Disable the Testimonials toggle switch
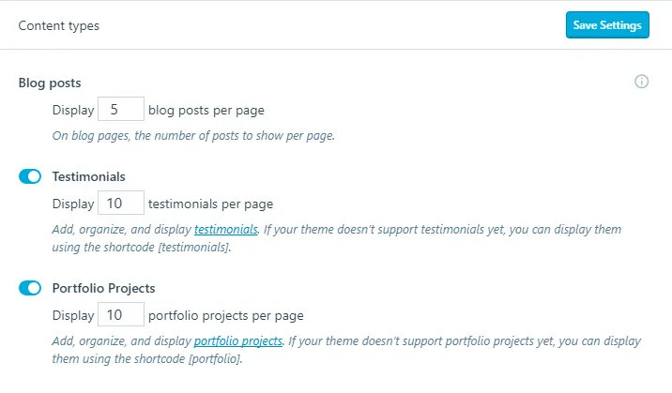The width and height of the screenshot is (672, 393). pos(30,176)
